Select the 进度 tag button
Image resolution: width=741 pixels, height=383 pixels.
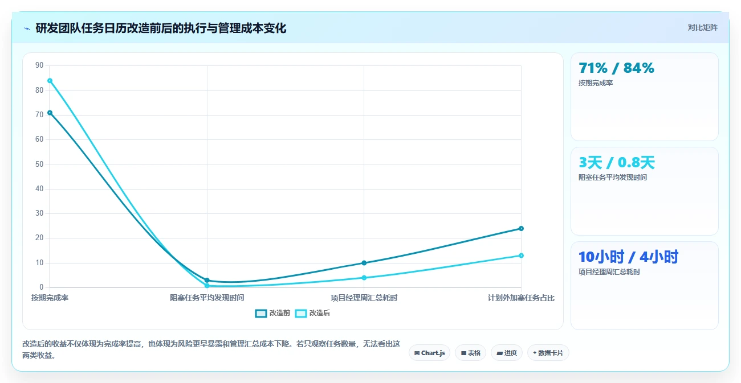[506, 353]
